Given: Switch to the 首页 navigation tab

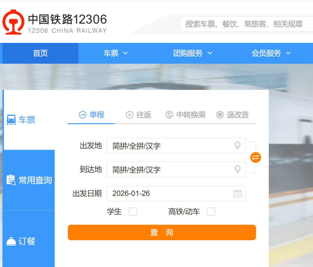Looking at the screenshot, I should click(x=40, y=53).
